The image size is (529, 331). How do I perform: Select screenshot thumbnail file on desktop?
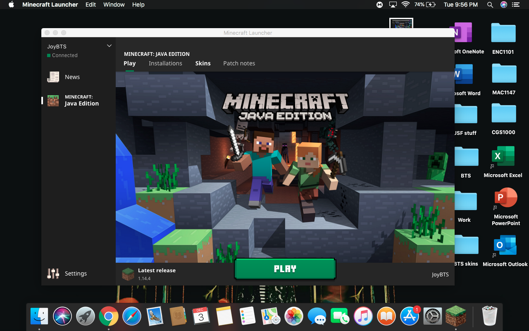[x=401, y=23]
